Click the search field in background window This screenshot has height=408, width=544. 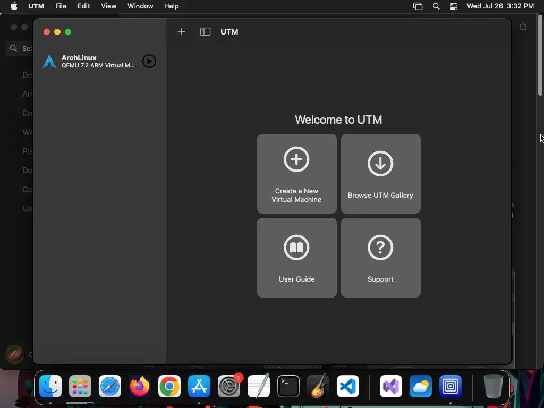pos(20,48)
